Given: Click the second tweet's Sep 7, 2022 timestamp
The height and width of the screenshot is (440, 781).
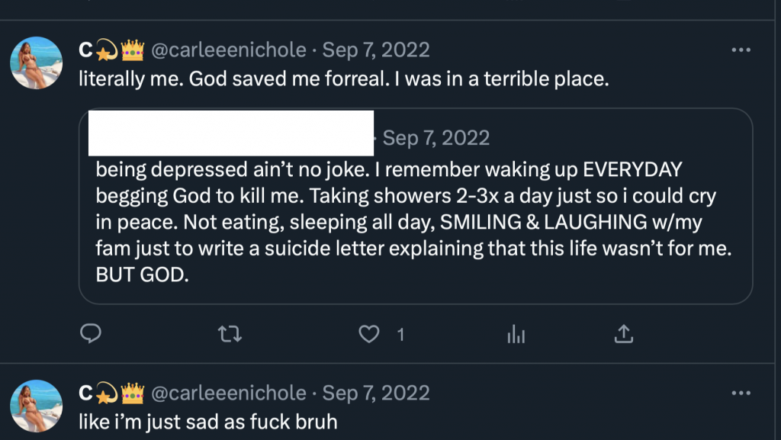Looking at the screenshot, I should coord(376,393).
